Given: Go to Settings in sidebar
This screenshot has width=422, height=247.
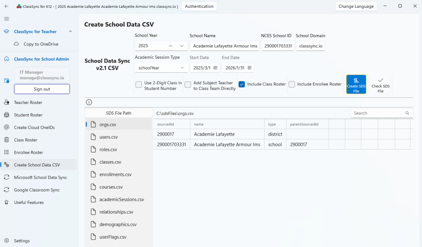Looking at the screenshot, I should click(39, 240).
